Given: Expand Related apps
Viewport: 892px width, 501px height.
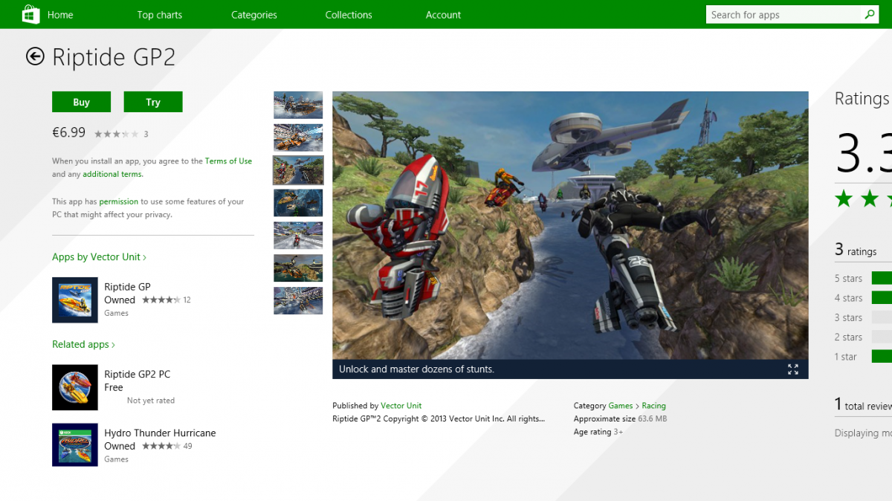Looking at the screenshot, I should click(x=83, y=344).
